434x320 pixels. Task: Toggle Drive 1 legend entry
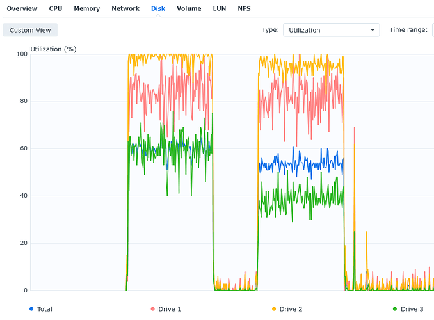pyautogui.click(x=166, y=309)
